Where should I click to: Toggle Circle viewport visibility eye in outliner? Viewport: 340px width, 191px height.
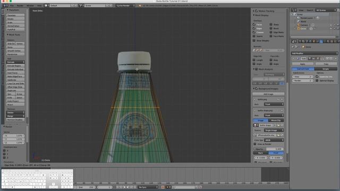[331, 28]
